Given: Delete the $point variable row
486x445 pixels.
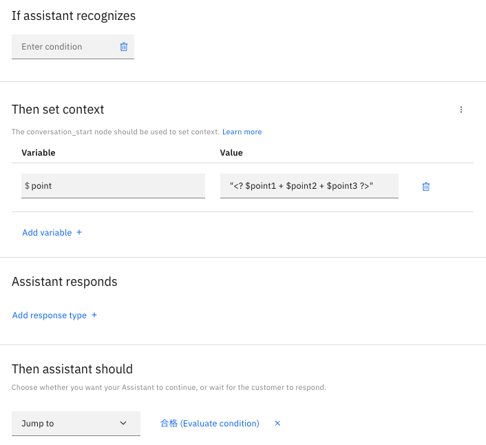Looking at the screenshot, I should coord(425,187).
